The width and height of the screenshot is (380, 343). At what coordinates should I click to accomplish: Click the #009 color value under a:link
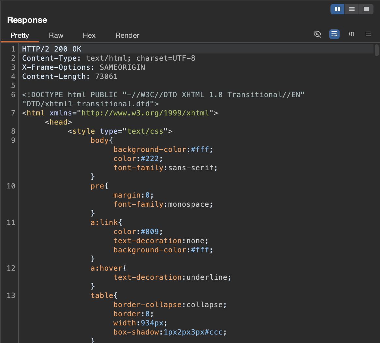pos(150,232)
